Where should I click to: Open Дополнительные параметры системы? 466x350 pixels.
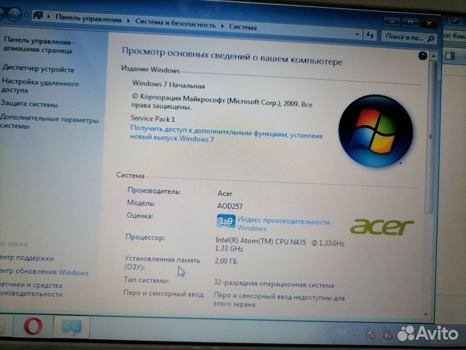(x=49, y=122)
